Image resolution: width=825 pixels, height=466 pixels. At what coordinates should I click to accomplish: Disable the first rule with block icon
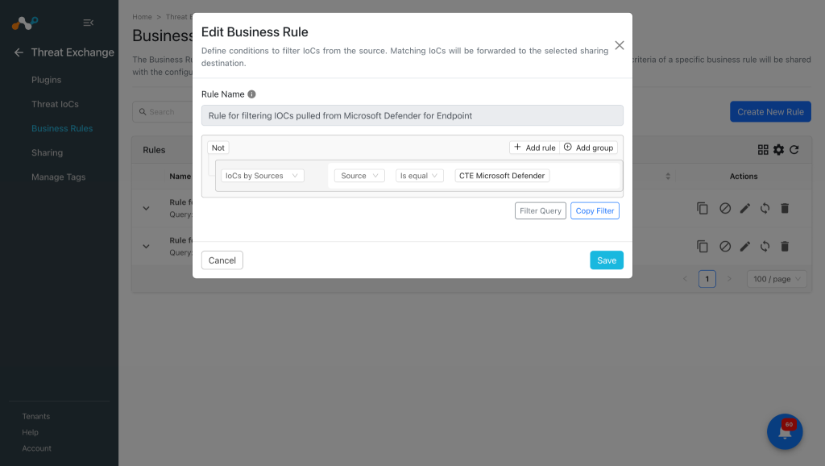tap(725, 209)
